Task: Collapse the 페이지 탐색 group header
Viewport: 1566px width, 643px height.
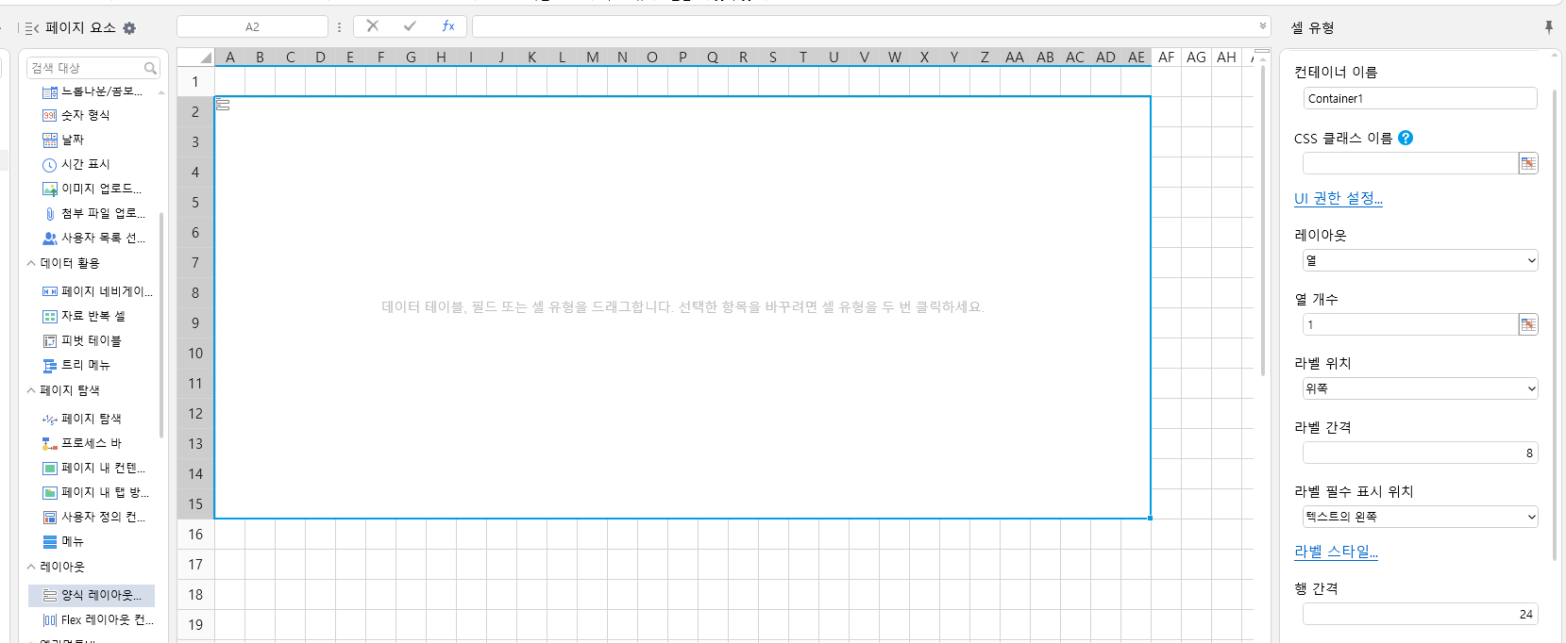Action: (x=31, y=390)
